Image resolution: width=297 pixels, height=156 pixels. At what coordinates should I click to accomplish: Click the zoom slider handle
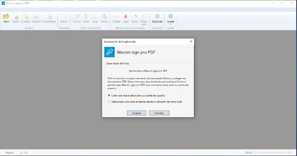(272, 152)
